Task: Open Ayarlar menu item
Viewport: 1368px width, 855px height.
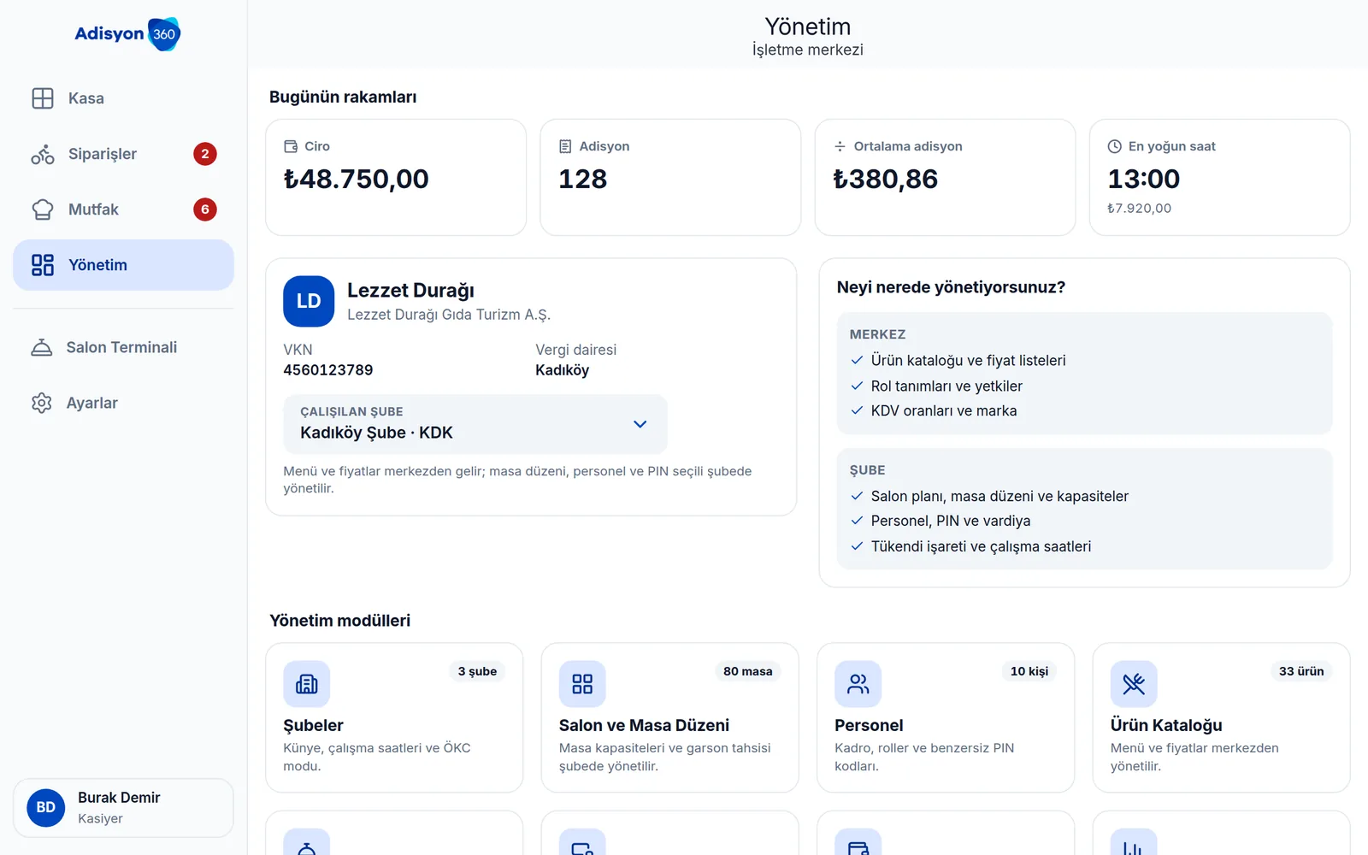Action: point(123,403)
